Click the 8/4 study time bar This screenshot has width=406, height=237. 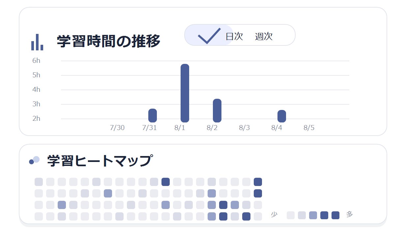click(x=282, y=116)
